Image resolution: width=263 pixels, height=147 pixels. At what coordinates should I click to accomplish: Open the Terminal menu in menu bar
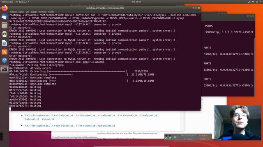pyautogui.click(x=42, y=12)
